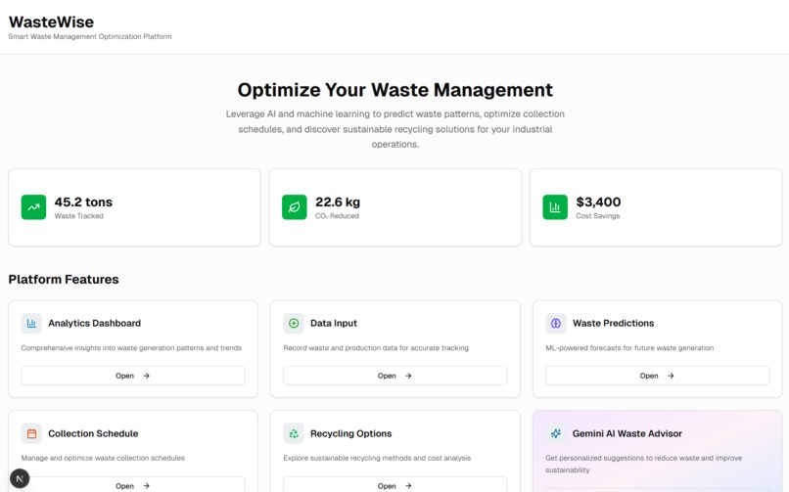The height and width of the screenshot is (492, 789).
Task: Click the Leverage AI and machine learning paragraph
Action: [395, 129]
